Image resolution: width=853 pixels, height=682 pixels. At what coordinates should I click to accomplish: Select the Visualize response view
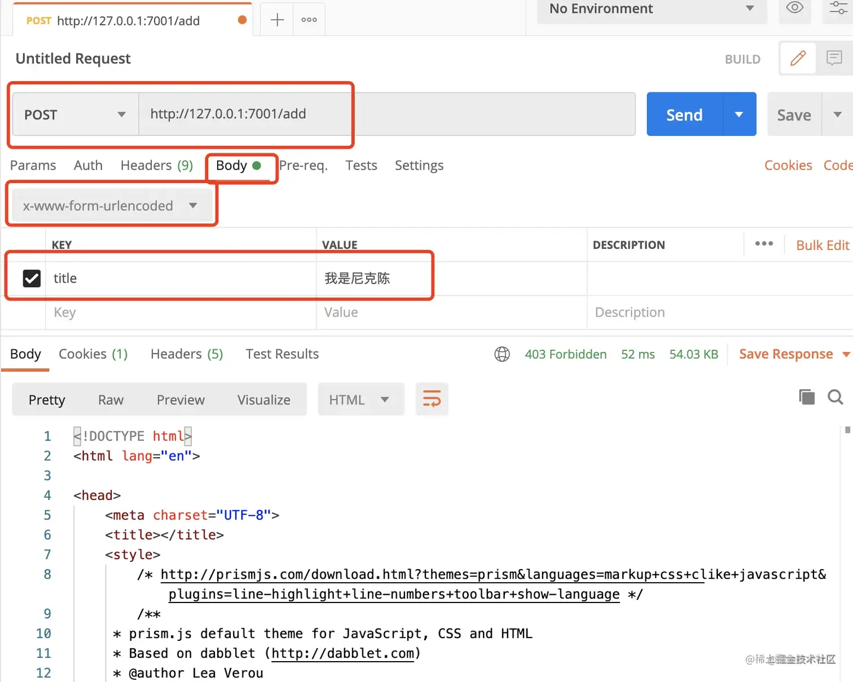(x=264, y=399)
